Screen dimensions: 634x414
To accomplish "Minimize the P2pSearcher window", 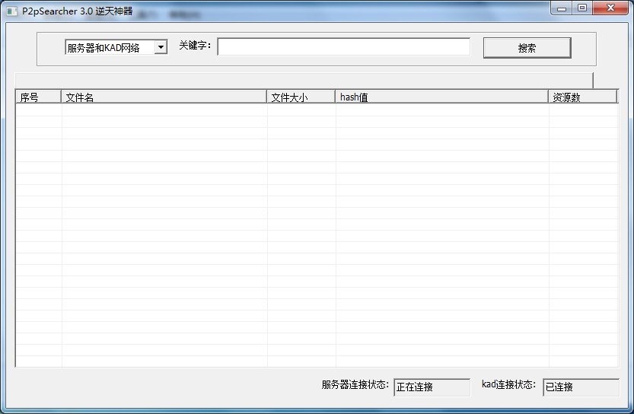I will click(x=562, y=8).
